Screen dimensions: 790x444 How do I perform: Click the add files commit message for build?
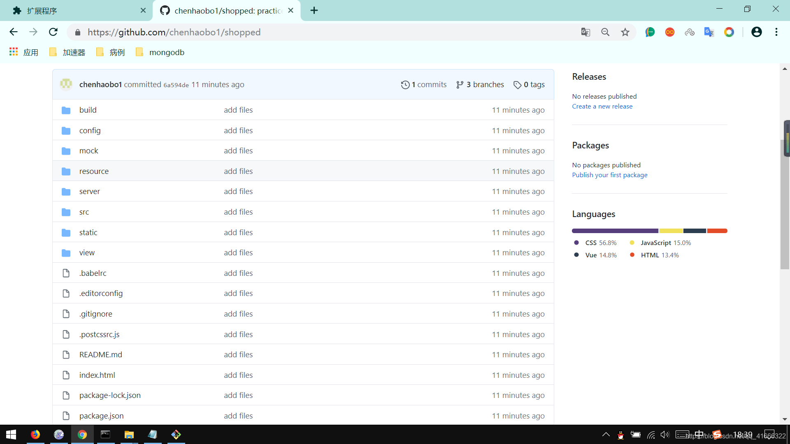click(238, 110)
